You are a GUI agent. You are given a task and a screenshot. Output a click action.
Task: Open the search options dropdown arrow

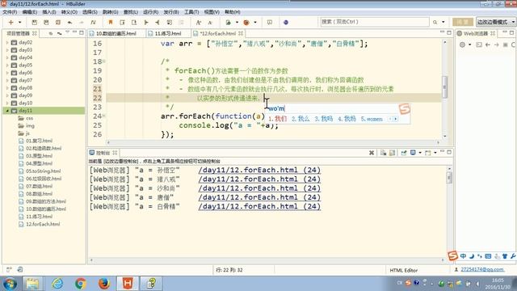[443, 22]
